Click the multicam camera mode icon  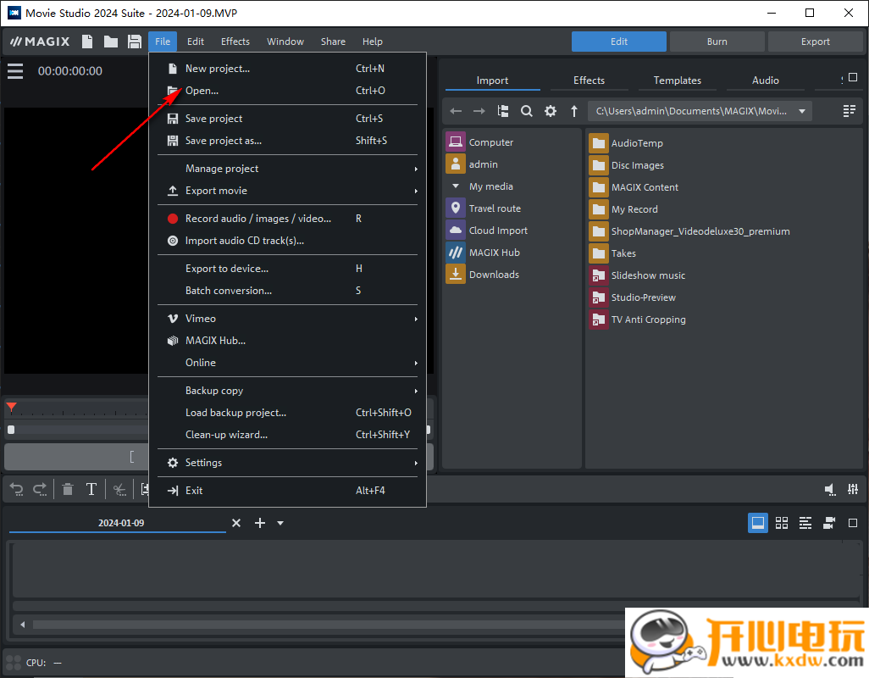(x=829, y=523)
